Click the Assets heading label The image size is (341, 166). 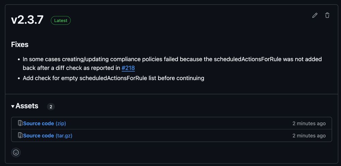(x=27, y=106)
